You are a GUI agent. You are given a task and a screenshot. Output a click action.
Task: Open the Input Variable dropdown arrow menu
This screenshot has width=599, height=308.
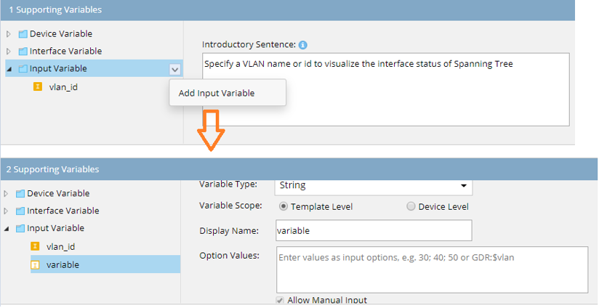point(174,69)
